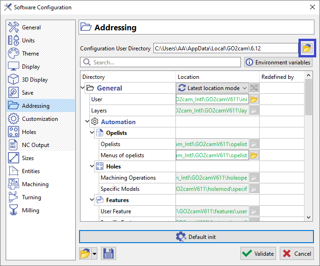Image resolution: width=320 pixels, height=266 pixels.
Task: Switch to the Milling settings category
Action: click(31, 210)
